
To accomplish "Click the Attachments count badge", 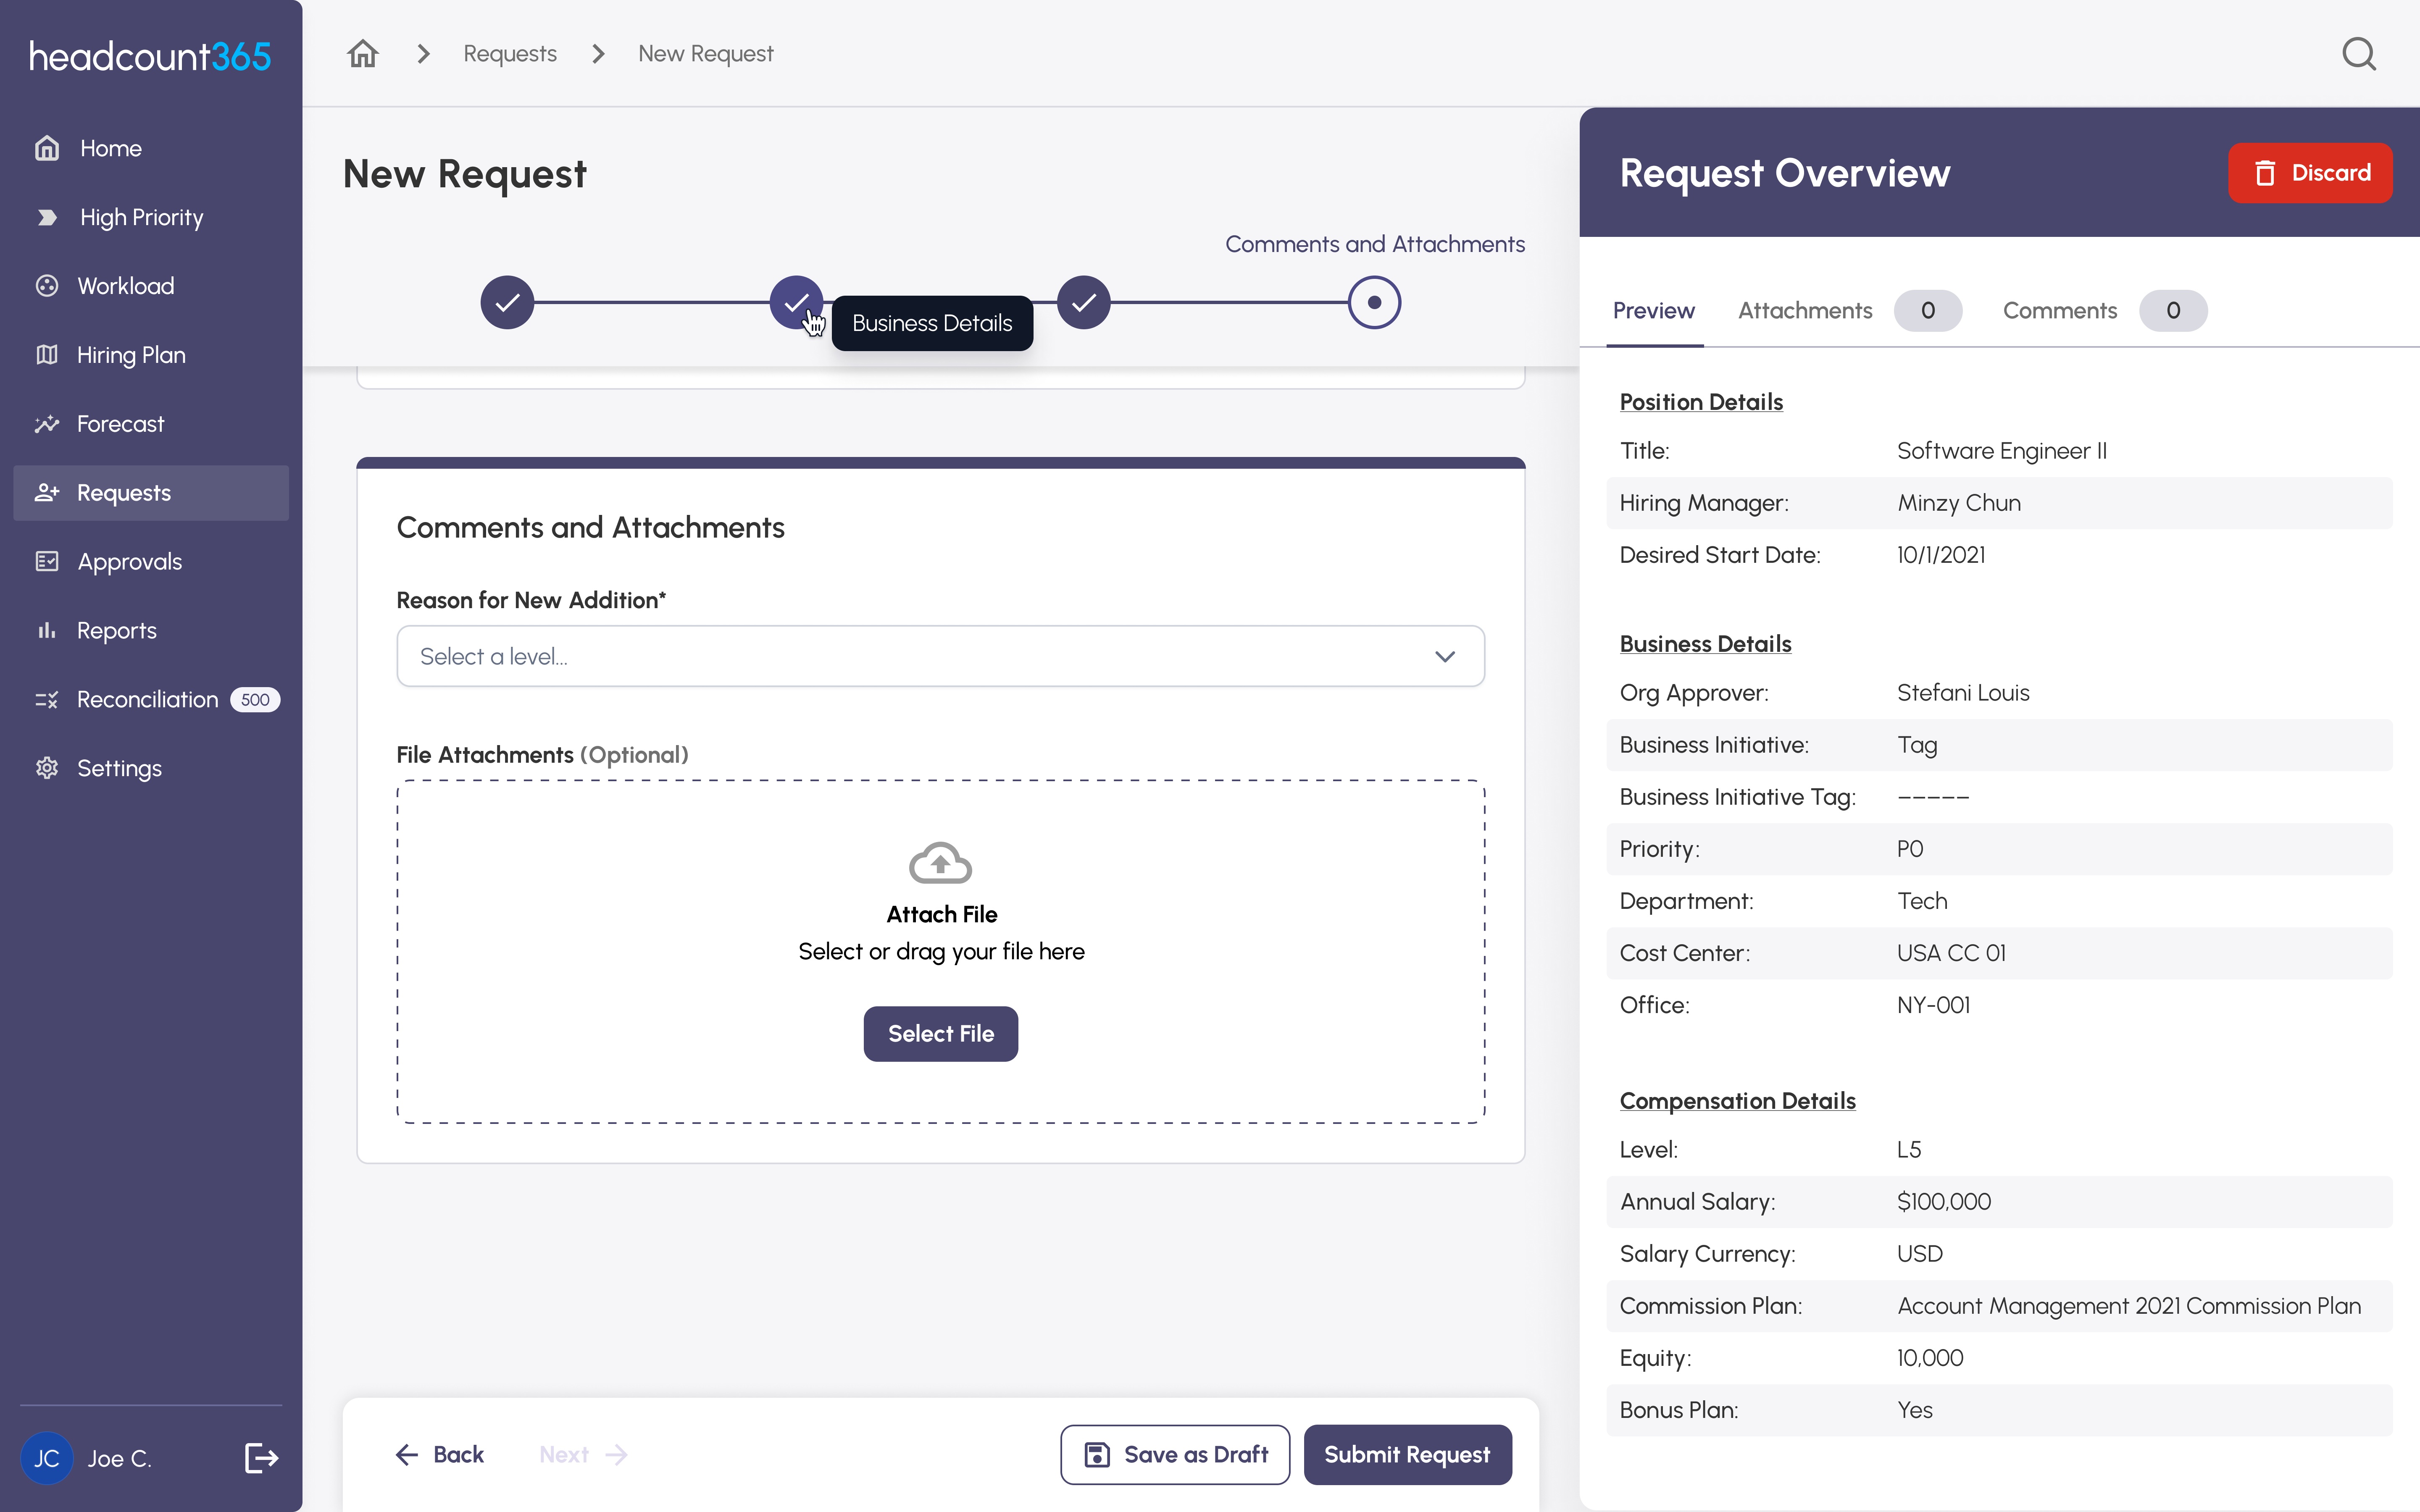I will [x=1927, y=311].
